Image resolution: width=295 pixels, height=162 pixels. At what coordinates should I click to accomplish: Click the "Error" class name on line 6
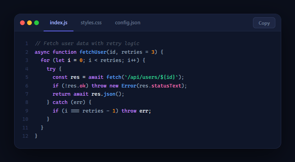tap(129, 86)
